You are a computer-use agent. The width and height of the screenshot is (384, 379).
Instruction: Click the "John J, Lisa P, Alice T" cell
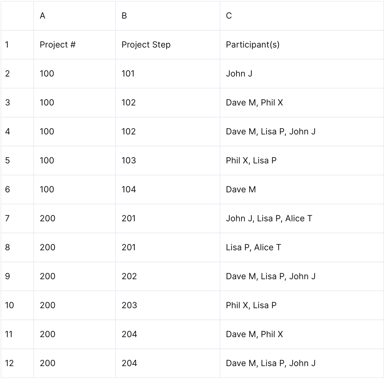tap(302, 218)
